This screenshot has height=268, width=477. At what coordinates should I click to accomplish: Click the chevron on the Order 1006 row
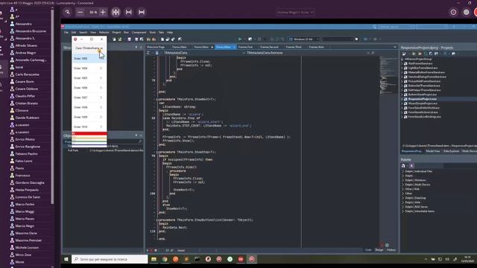click(101, 88)
